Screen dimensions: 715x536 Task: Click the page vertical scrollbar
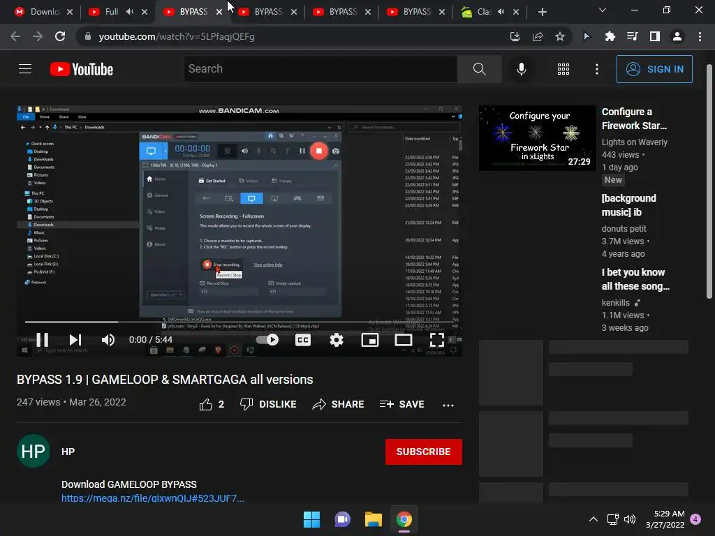[x=709, y=181]
